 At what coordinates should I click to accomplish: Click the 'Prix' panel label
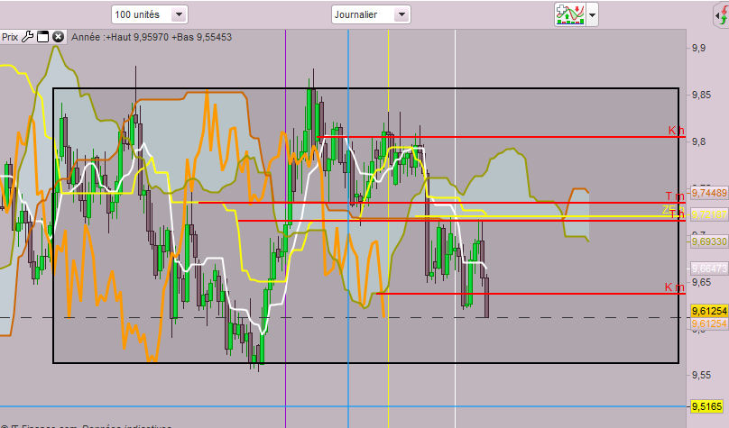click(x=10, y=37)
